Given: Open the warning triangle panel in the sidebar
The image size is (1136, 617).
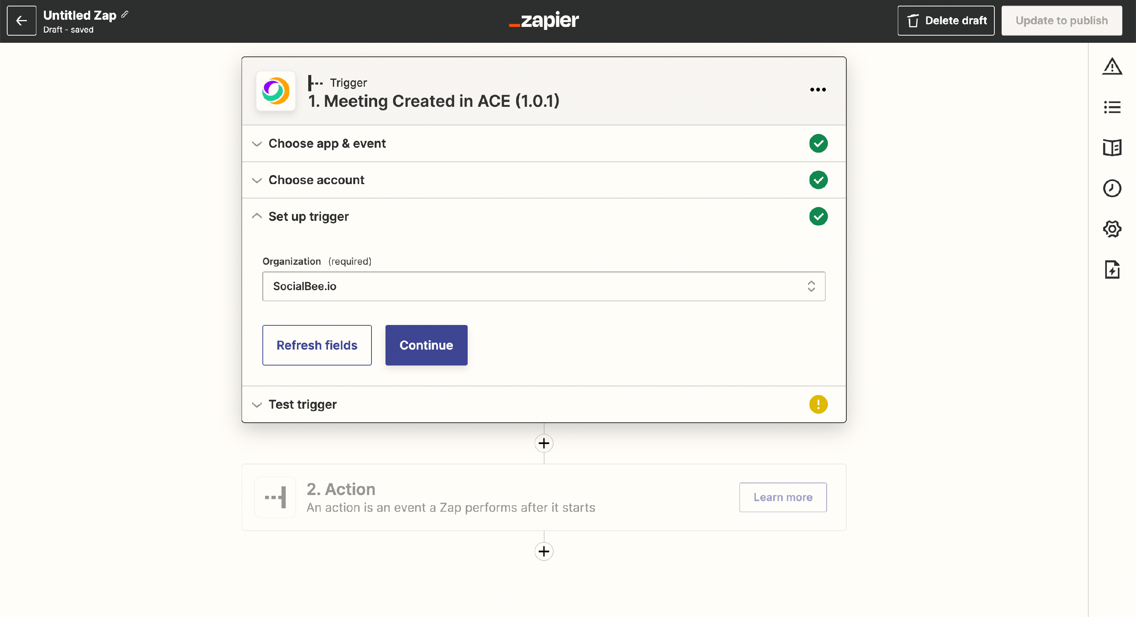Looking at the screenshot, I should (x=1112, y=67).
